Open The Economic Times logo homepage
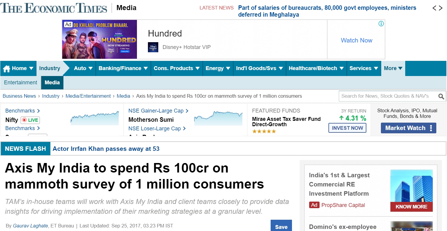 pyautogui.click(x=54, y=8)
